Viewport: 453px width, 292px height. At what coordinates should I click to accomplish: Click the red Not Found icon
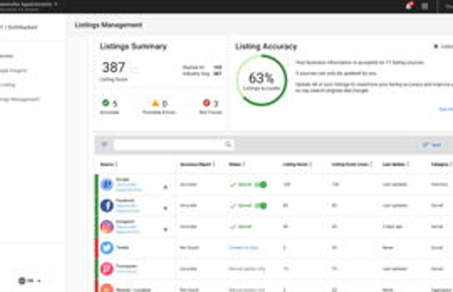tap(206, 103)
